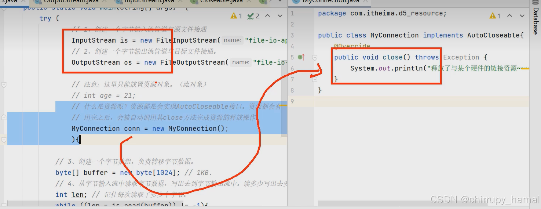Click line number 1 in MyConnection gutter
Viewport: 541px width, 209px height.
pos(292,14)
